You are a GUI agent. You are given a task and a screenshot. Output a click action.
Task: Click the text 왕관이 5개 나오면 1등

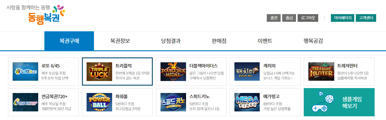point(353,73)
